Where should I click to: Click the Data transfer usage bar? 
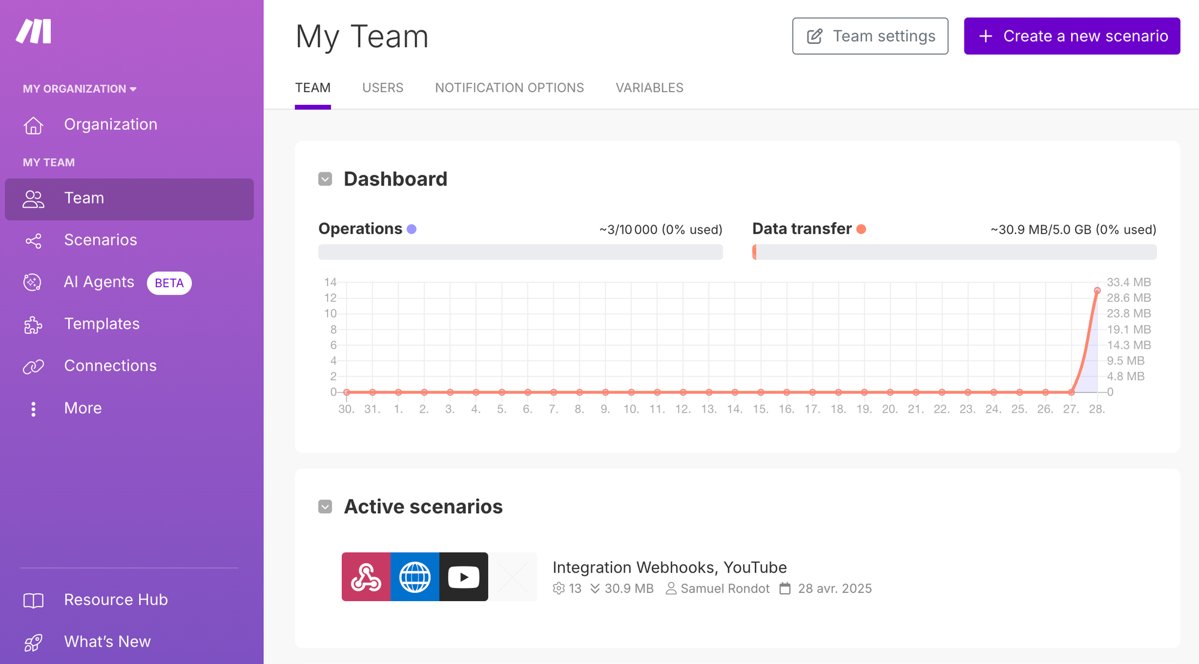tap(954, 252)
